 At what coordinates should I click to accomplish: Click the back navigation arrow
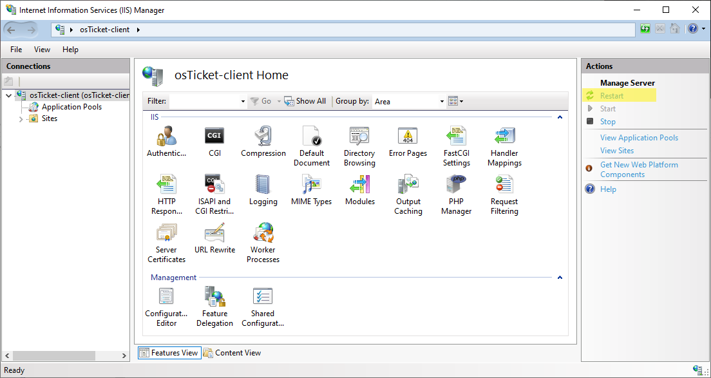click(x=11, y=30)
